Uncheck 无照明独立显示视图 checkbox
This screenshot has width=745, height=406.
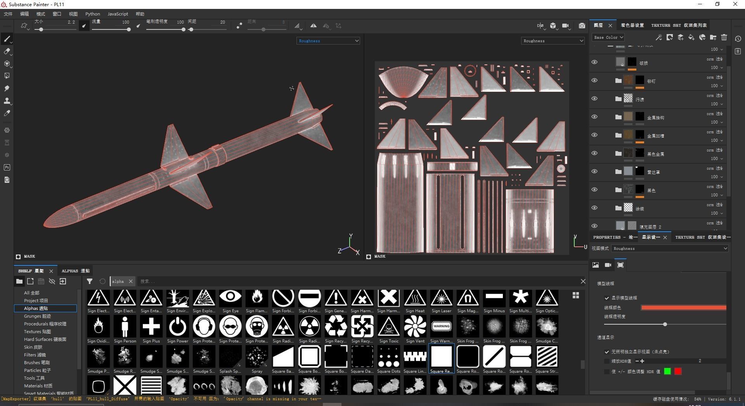(x=607, y=352)
